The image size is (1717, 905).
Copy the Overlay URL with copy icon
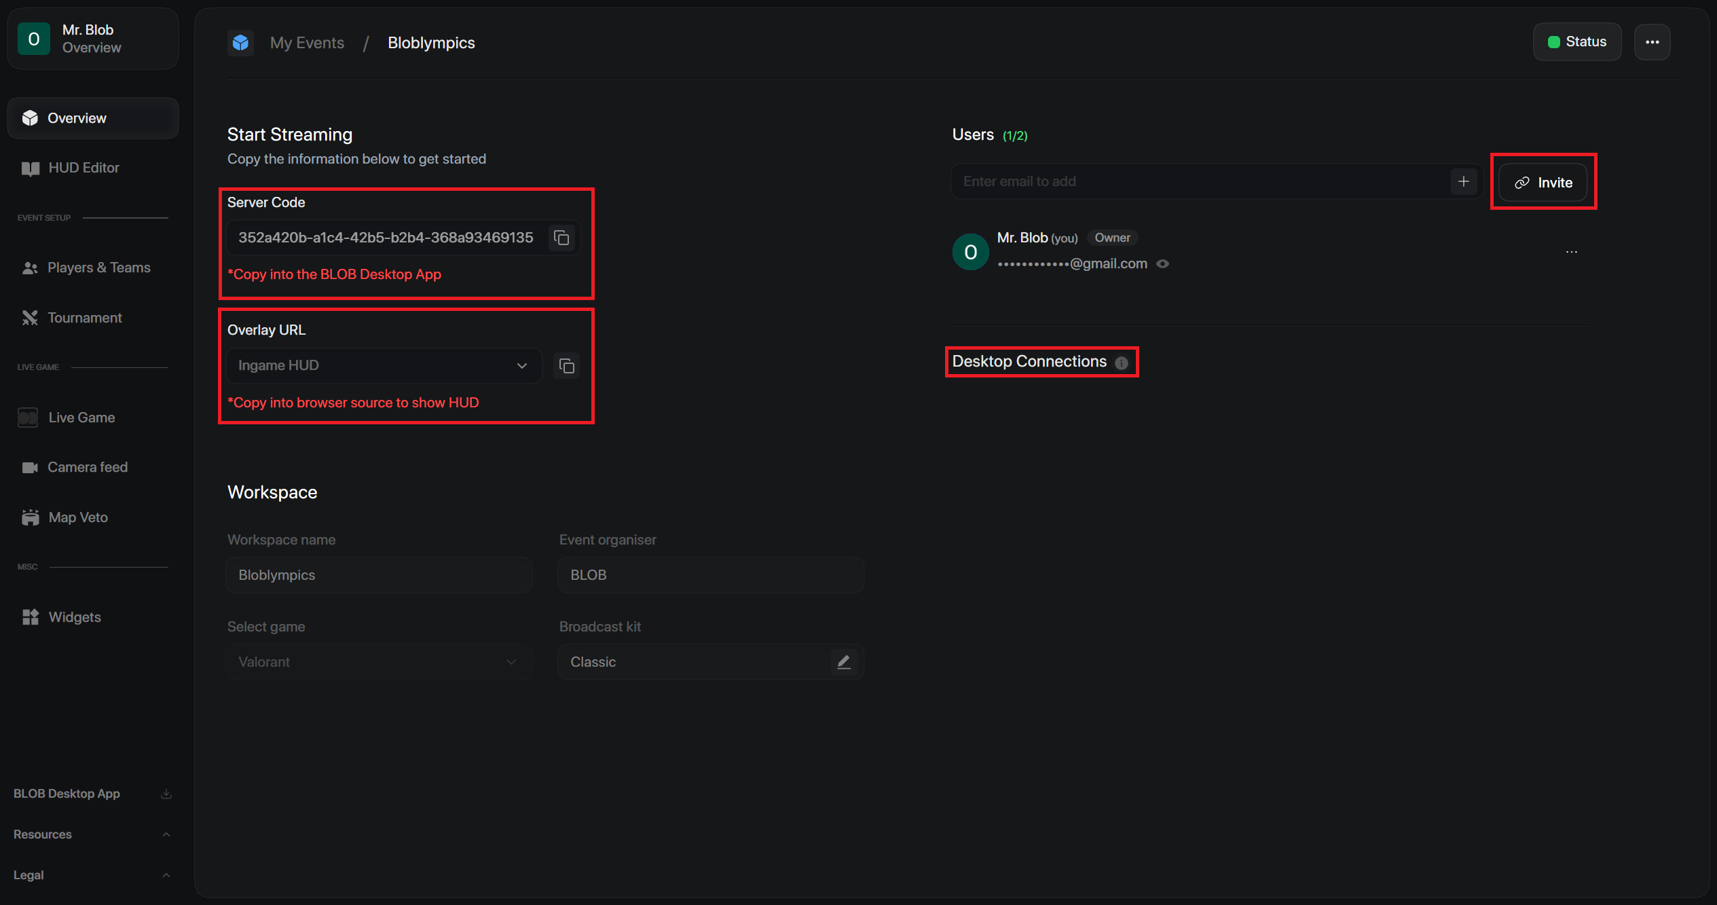pos(567,366)
